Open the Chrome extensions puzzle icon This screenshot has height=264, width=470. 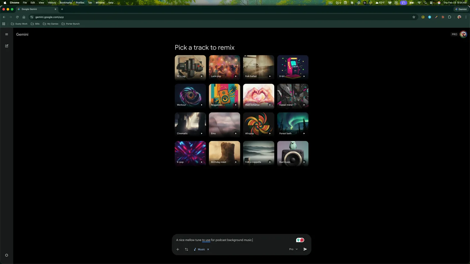pos(449,17)
